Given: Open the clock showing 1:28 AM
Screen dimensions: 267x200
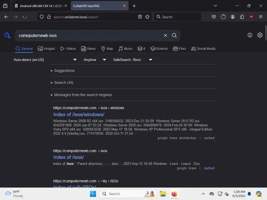Looking at the screenshot, I should coord(239,194).
